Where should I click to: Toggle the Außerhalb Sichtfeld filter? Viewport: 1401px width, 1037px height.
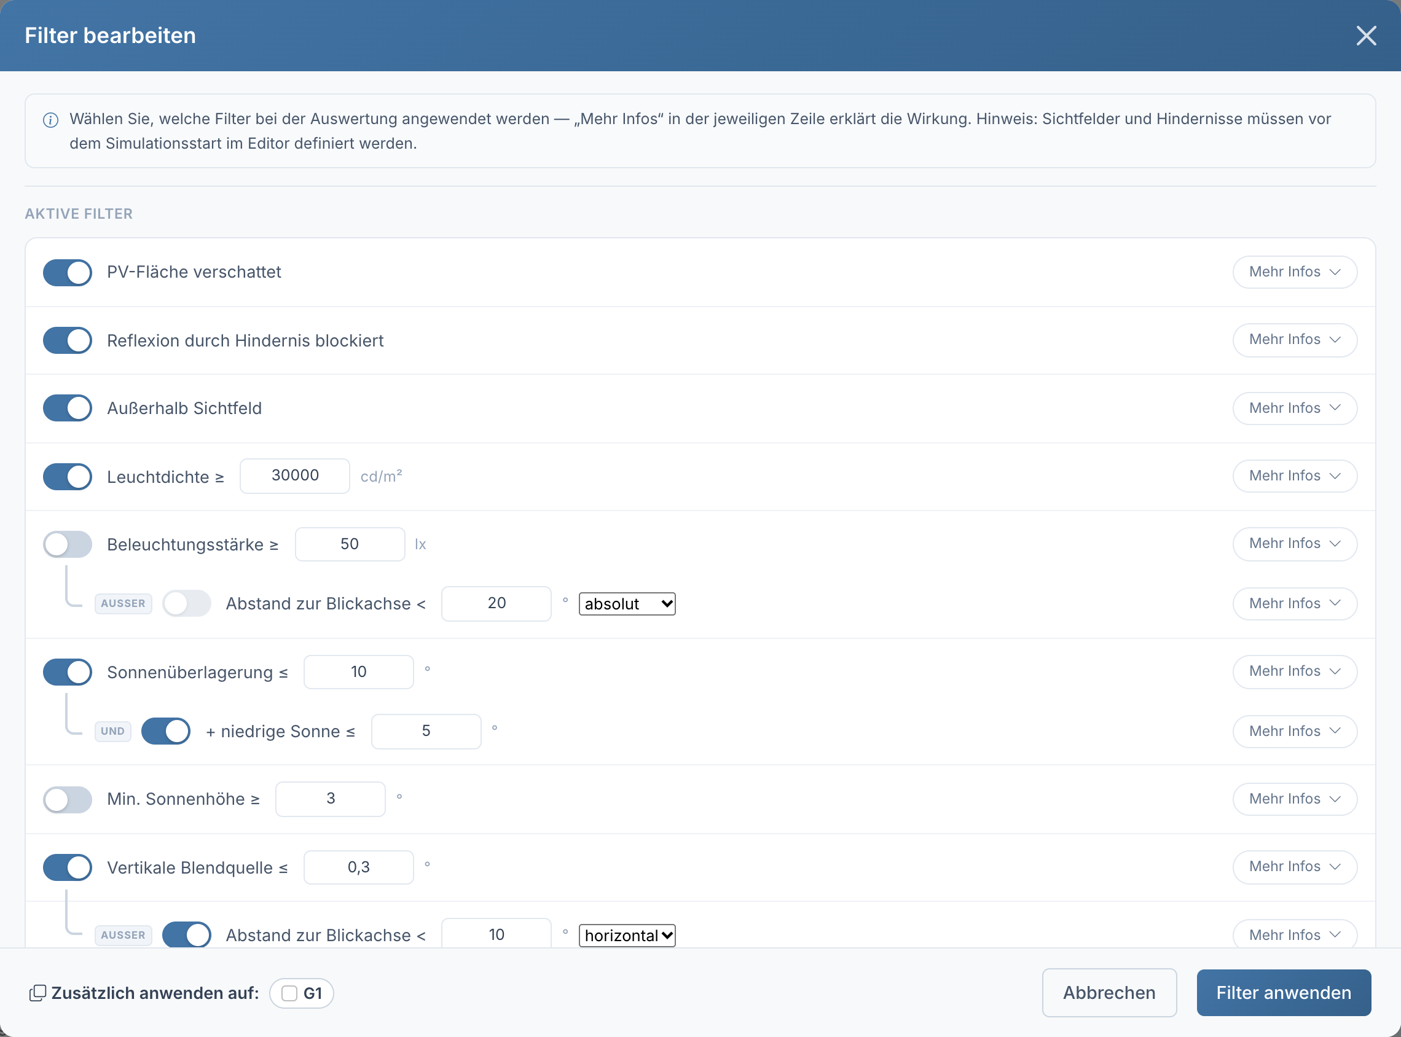click(x=67, y=408)
